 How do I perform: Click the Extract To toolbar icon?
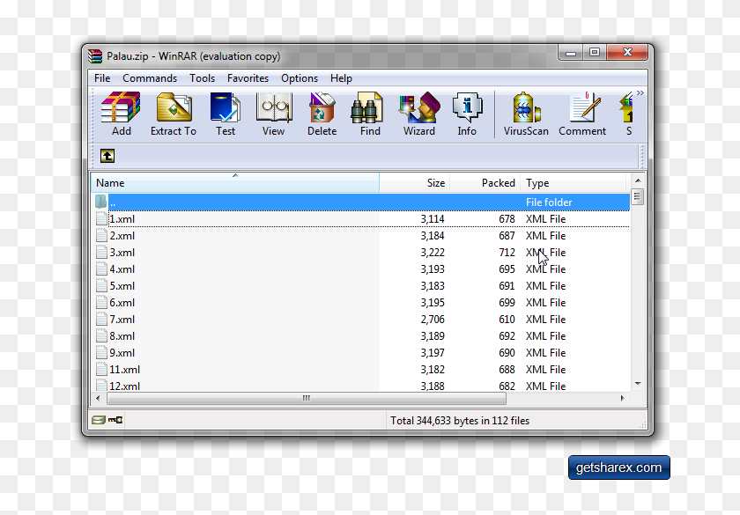174,114
